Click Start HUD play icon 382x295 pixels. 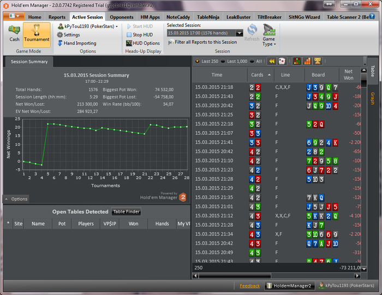click(x=129, y=26)
